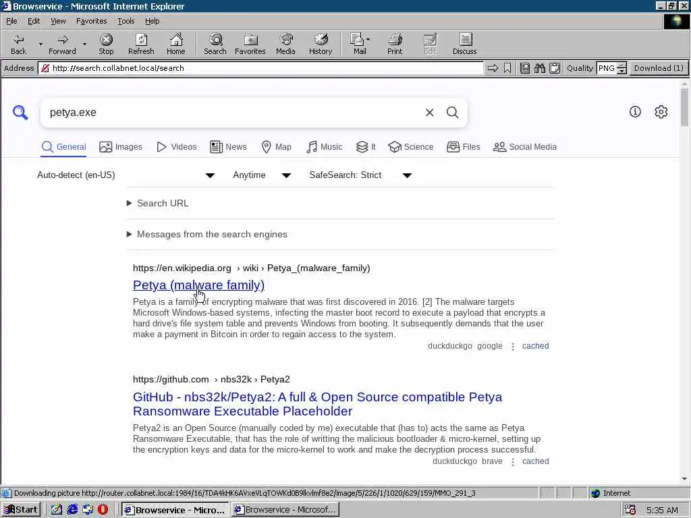691x518 pixels.
Task: Open the Forward history dropdown arrow
Action: [84, 44]
